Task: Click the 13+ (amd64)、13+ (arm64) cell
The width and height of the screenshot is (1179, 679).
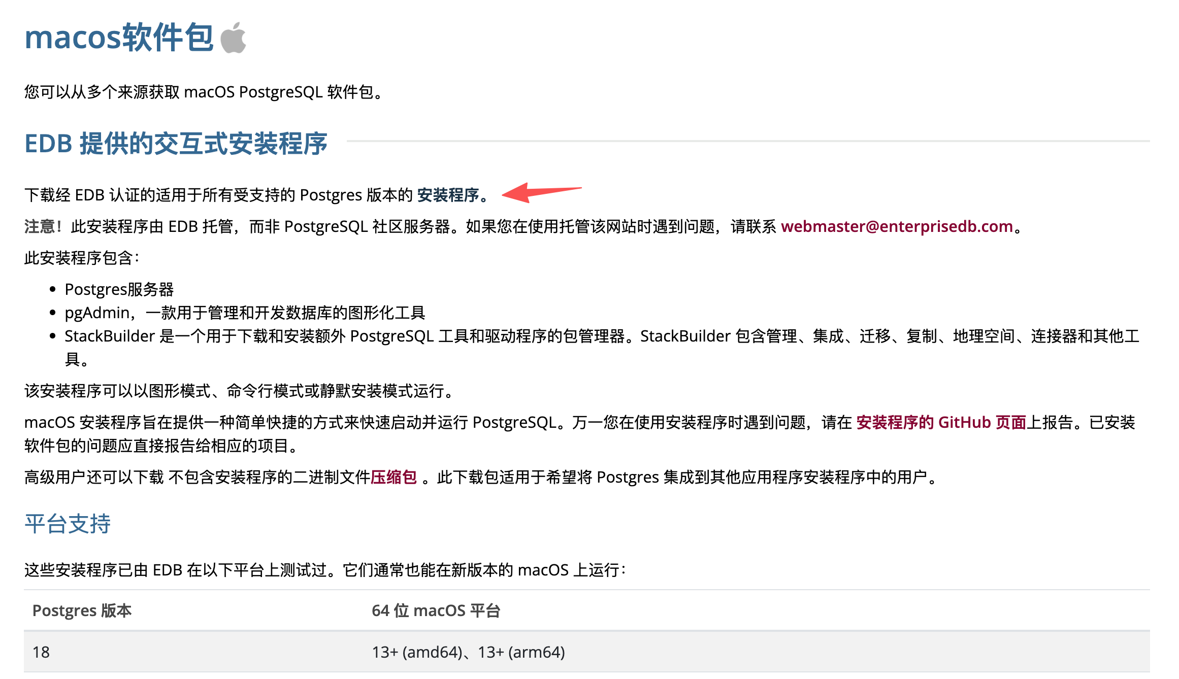Action: click(x=468, y=652)
